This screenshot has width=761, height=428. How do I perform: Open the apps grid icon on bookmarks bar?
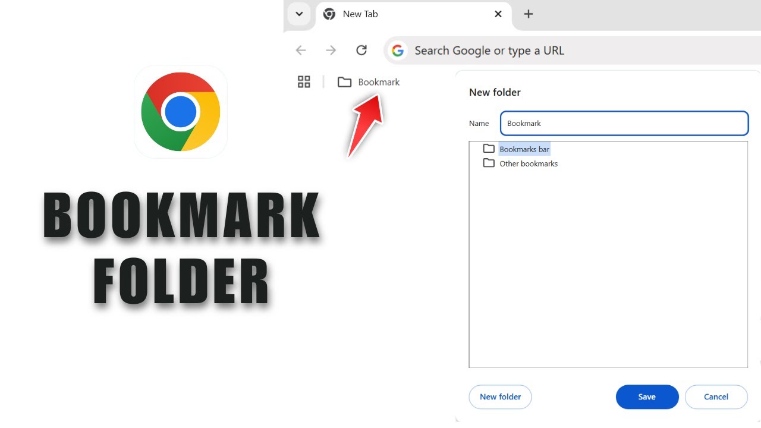coord(304,82)
